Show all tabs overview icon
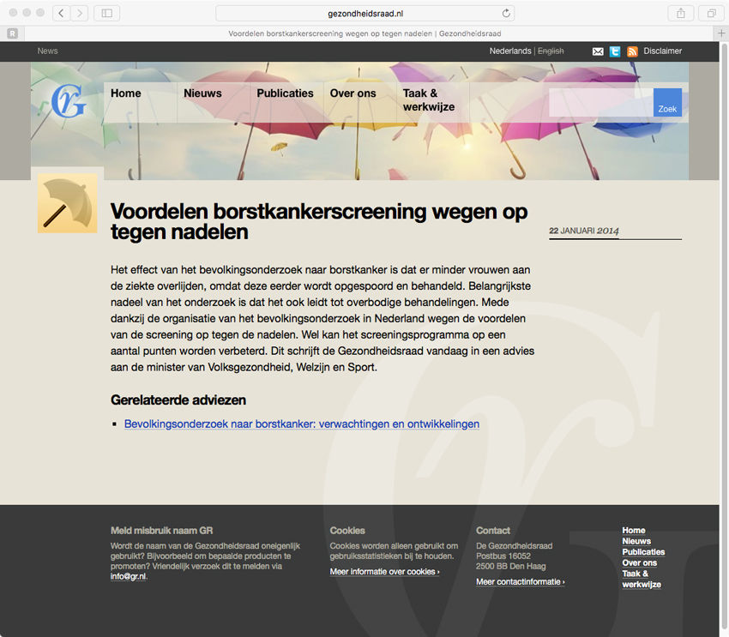Viewport: 729px width, 637px height. (x=711, y=13)
